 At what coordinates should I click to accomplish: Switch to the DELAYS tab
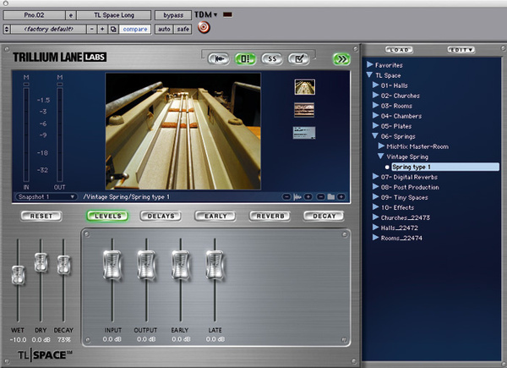(161, 216)
